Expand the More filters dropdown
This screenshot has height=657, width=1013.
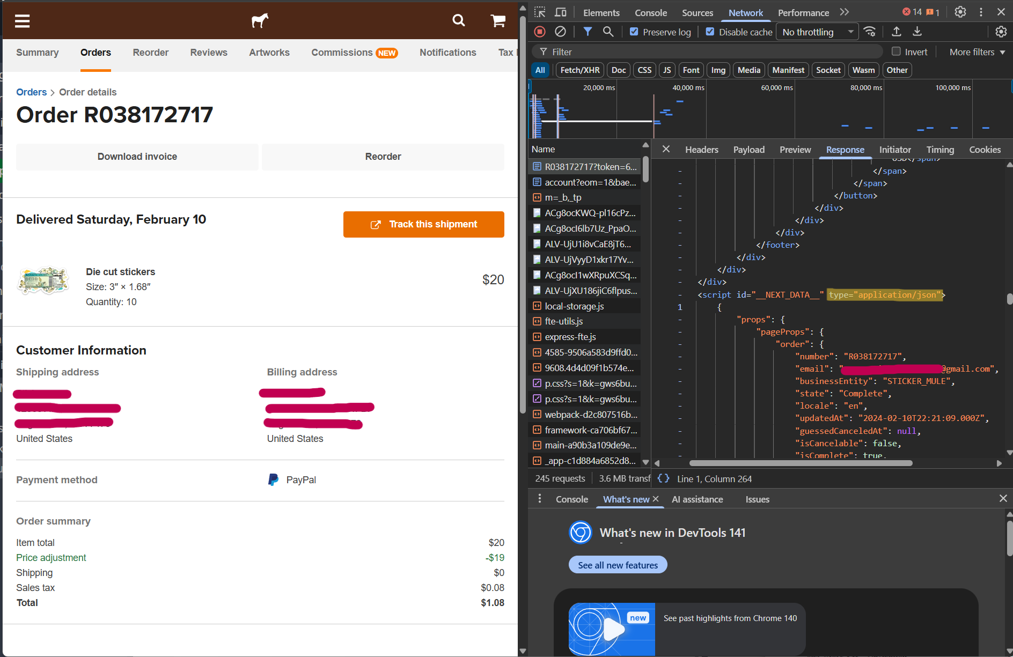[x=977, y=52]
